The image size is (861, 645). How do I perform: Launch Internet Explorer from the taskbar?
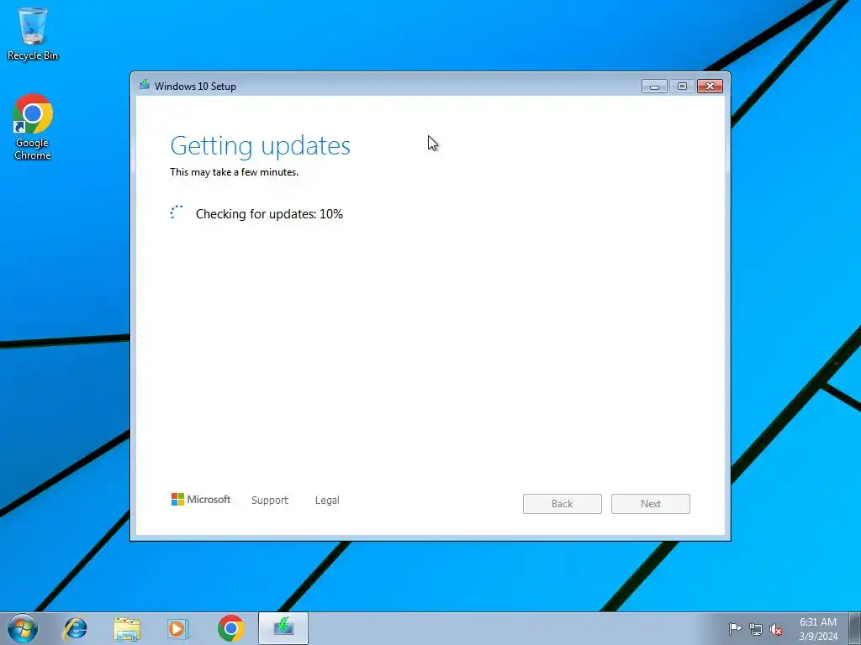click(x=75, y=628)
